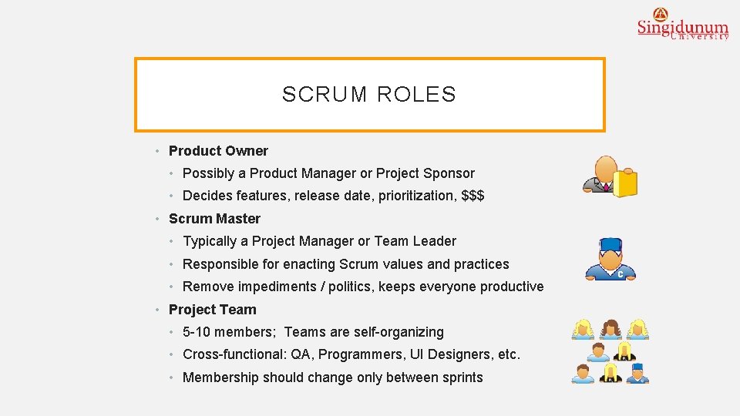Viewport: 740px width, 416px height.
Task: Click the 'Possibly a Product Manager' bullet line
Action: pyautogui.click(x=328, y=173)
